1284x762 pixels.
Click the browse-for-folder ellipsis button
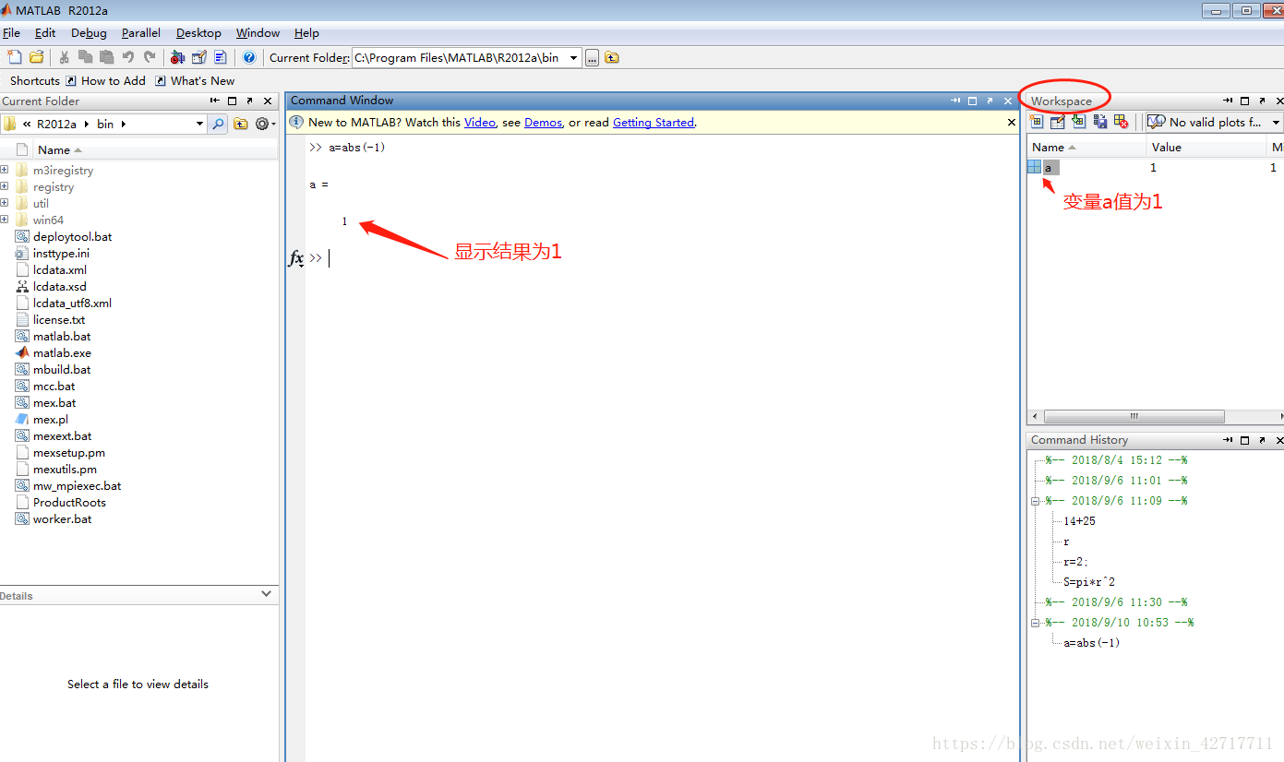click(593, 57)
